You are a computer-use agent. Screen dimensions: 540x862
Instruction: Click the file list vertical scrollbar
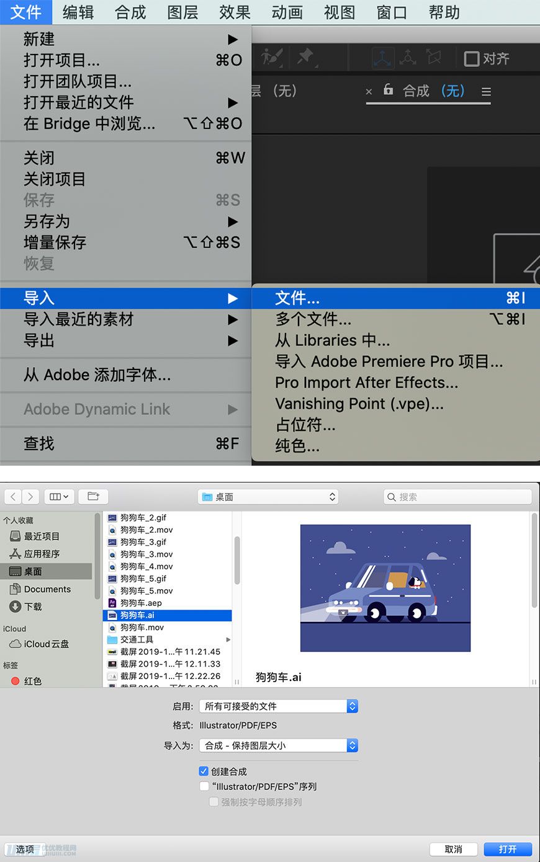236,561
